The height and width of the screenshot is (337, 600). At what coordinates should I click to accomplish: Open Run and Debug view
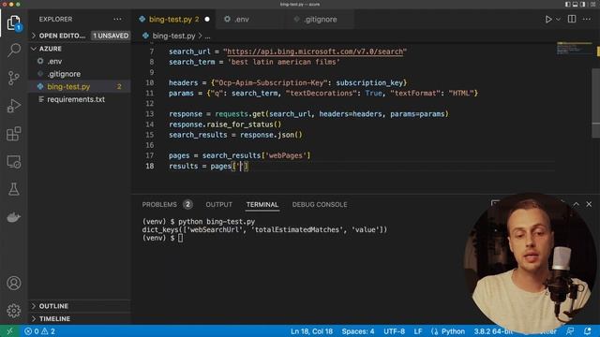[14, 106]
